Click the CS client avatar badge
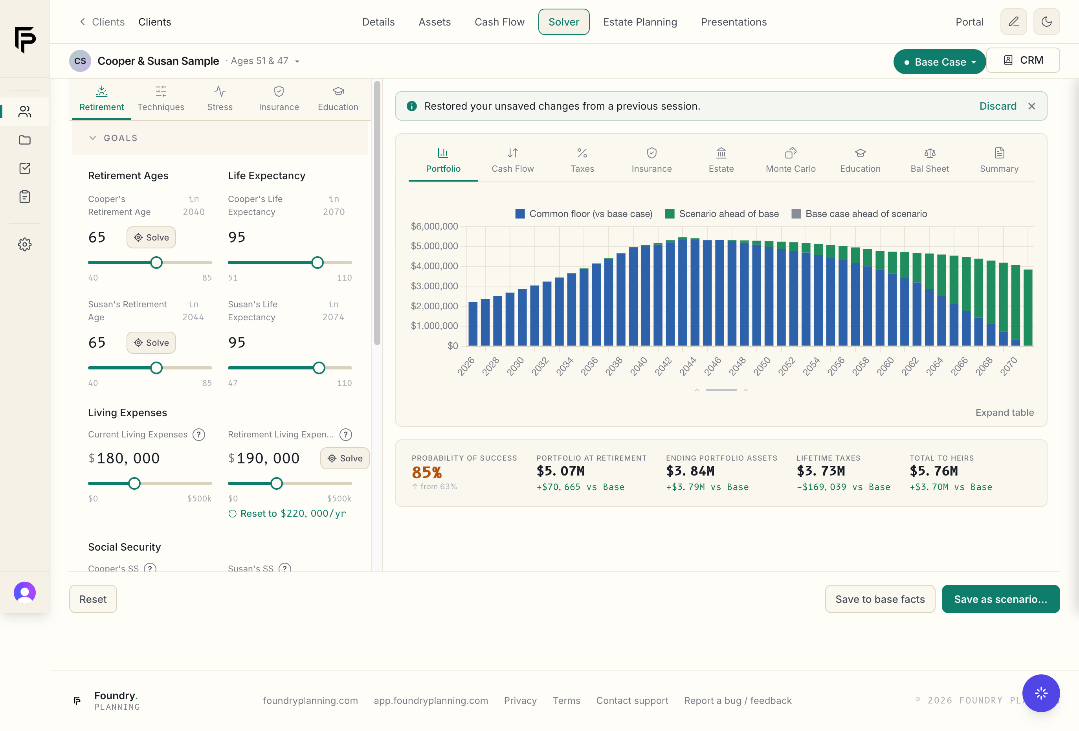1079x731 pixels. 80,61
